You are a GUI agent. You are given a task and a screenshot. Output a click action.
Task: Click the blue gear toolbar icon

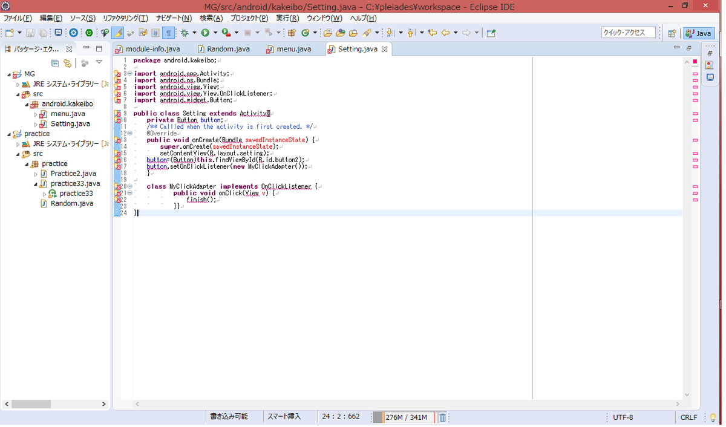(74, 33)
